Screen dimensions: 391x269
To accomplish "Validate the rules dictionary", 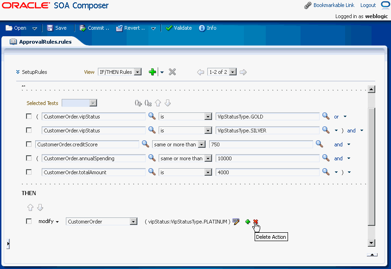I will click(179, 28).
